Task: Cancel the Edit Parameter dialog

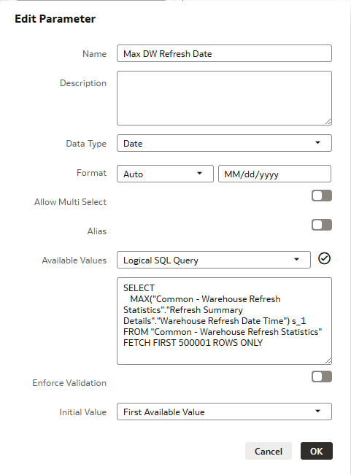Action: coord(269,451)
